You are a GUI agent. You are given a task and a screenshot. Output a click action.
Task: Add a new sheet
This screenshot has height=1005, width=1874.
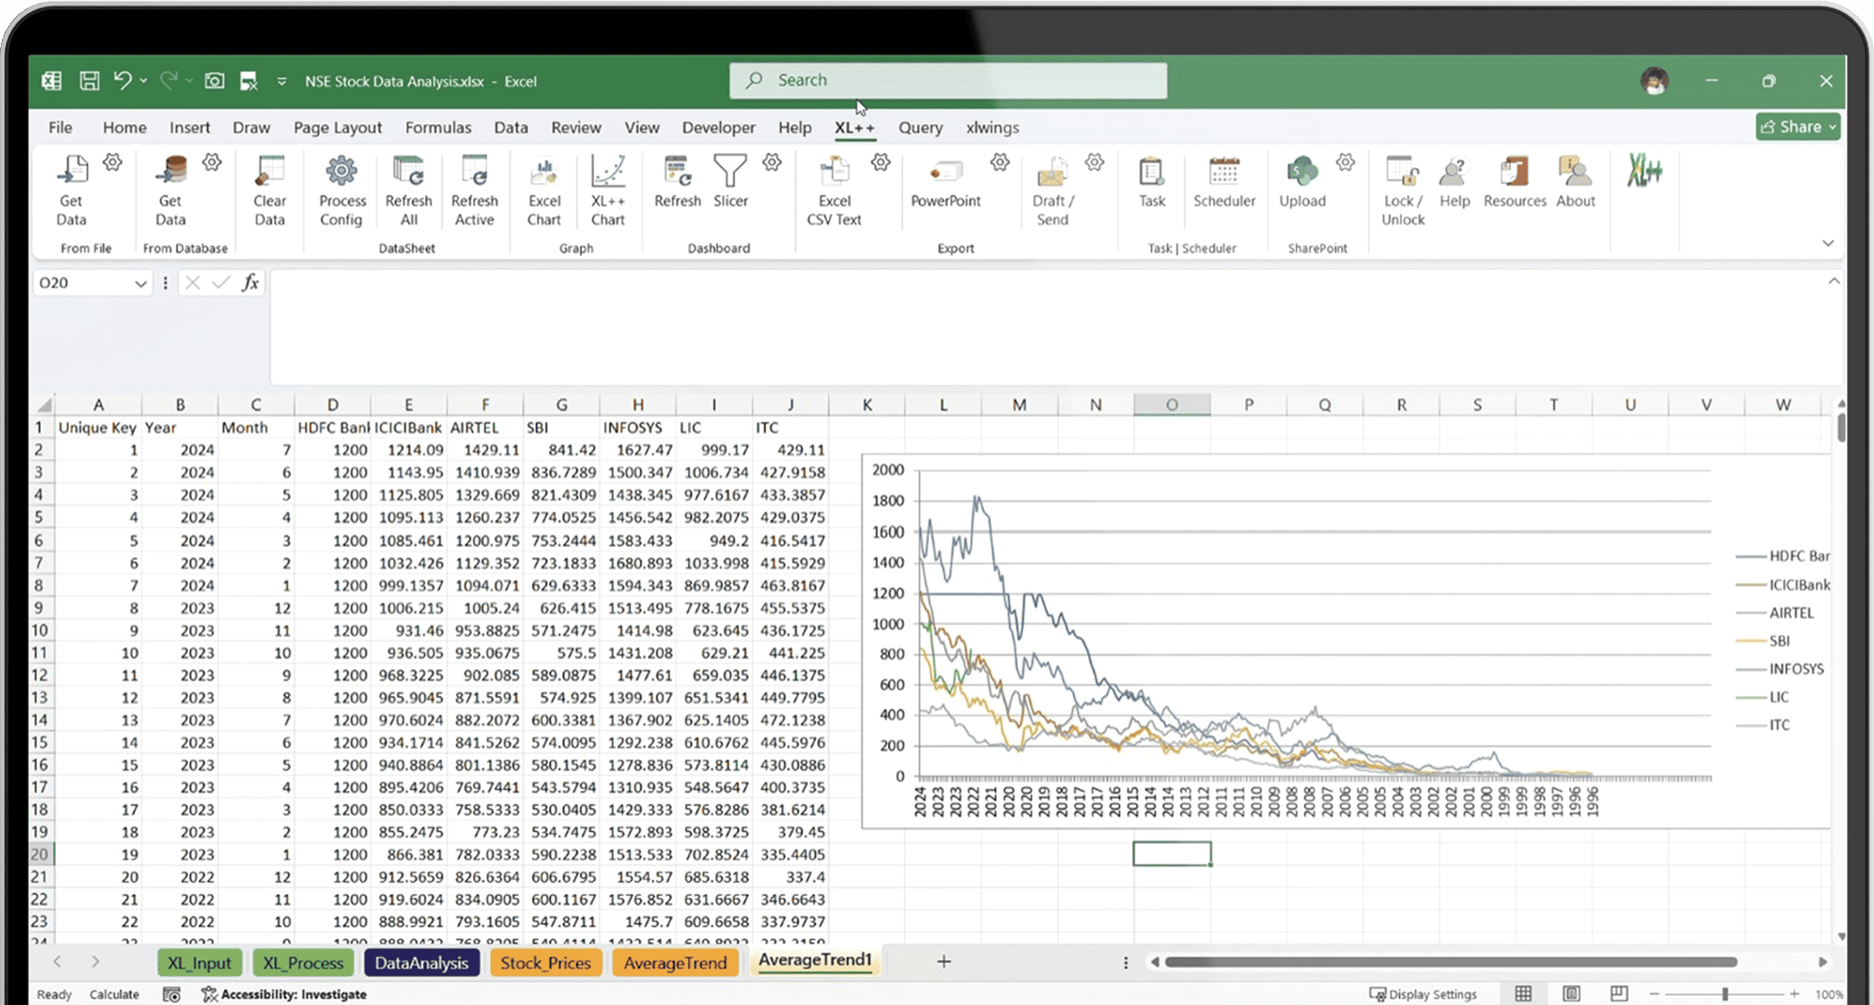click(943, 961)
